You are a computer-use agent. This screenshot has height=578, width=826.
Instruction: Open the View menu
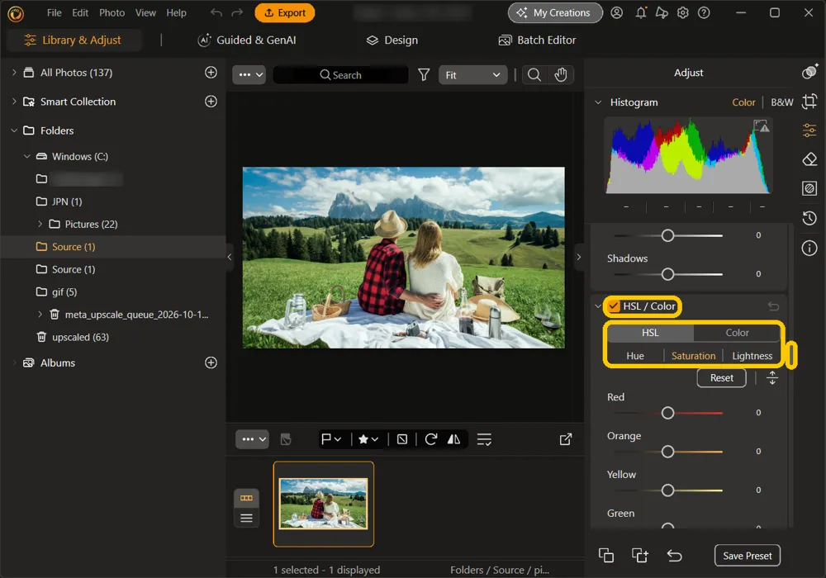(145, 12)
